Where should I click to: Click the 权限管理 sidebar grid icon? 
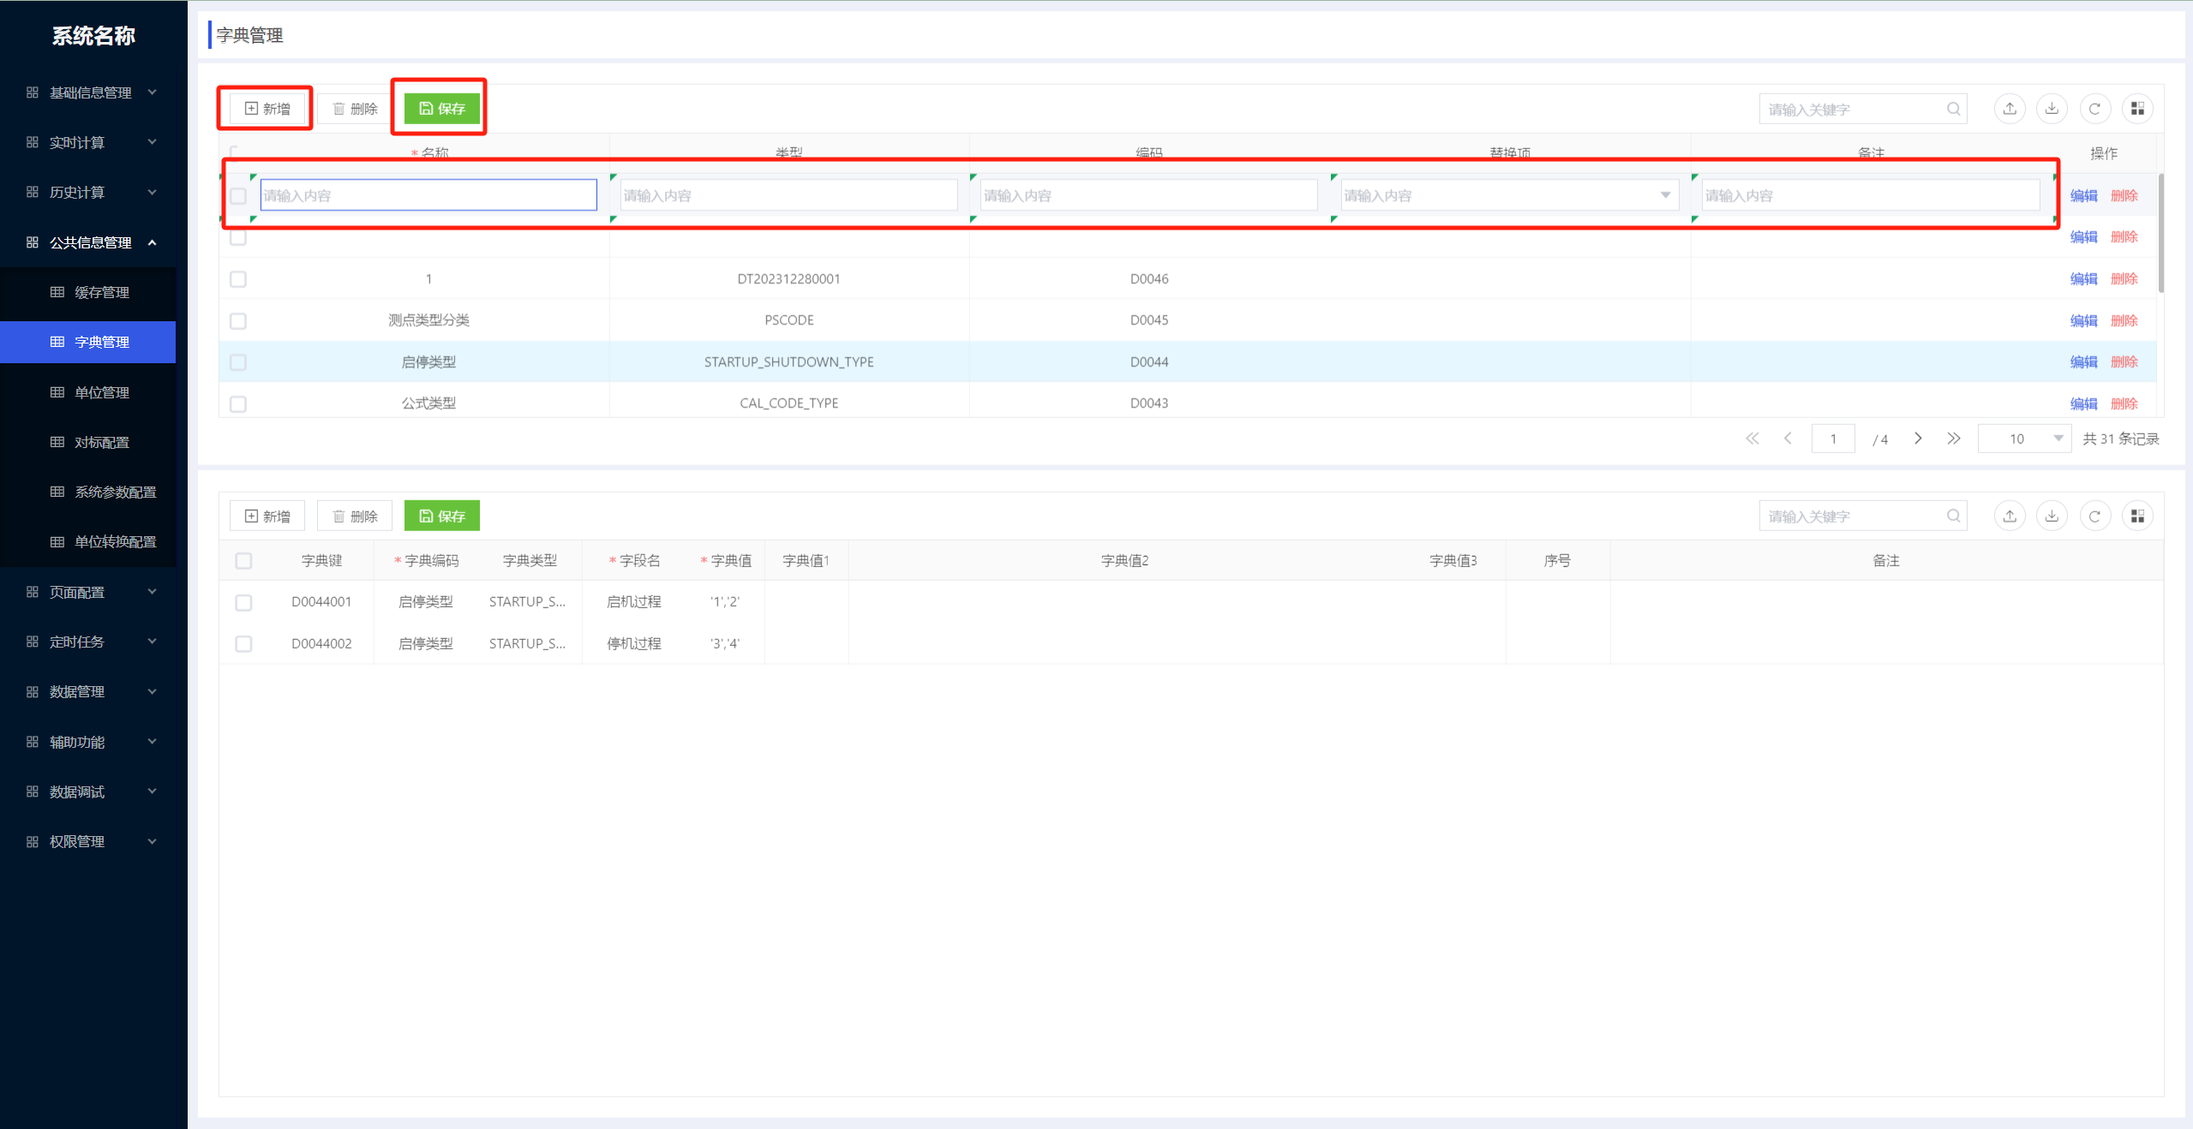click(33, 841)
